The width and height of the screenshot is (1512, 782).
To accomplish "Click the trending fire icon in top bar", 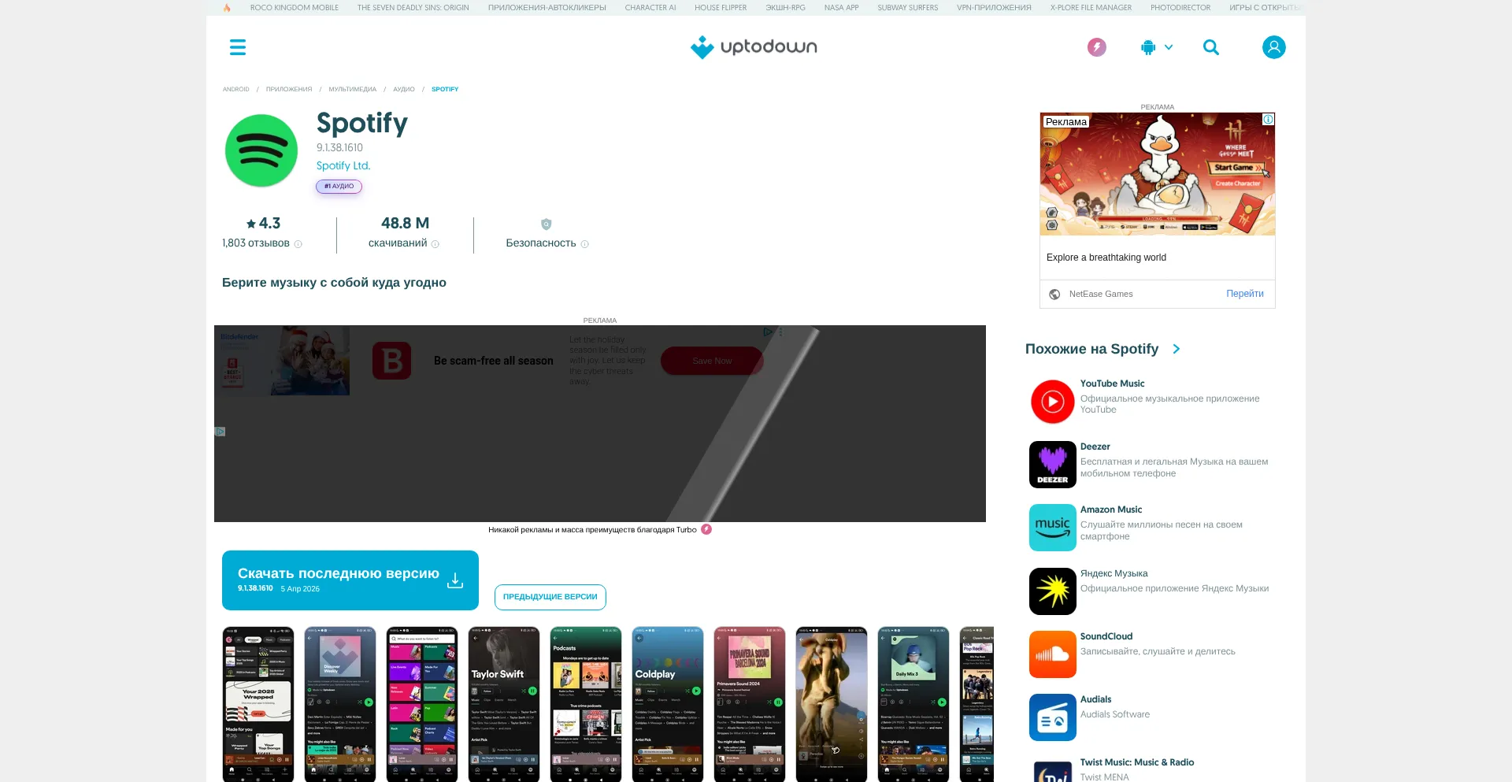I will pyautogui.click(x=227, y=8).
